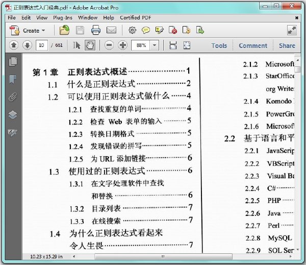This screenshot has width=306, height=265.
Task: Click the scroll right arrow at bottom
Action: tap(291, 256)
